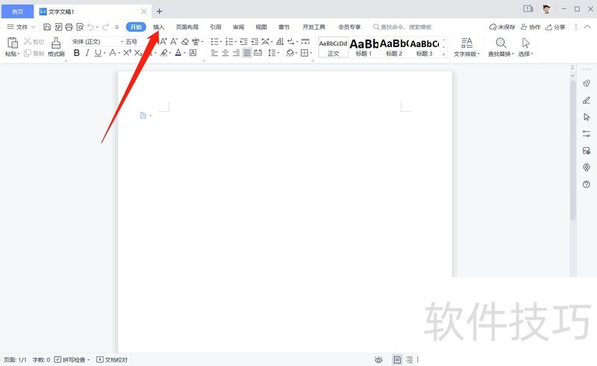Switch to the Review (审阅) tab

(238, 27)
